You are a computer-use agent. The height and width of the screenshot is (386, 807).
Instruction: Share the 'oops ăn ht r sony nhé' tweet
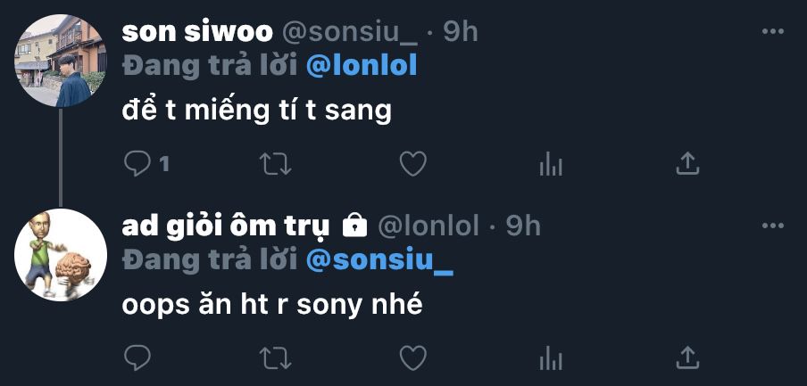(686, 357)
